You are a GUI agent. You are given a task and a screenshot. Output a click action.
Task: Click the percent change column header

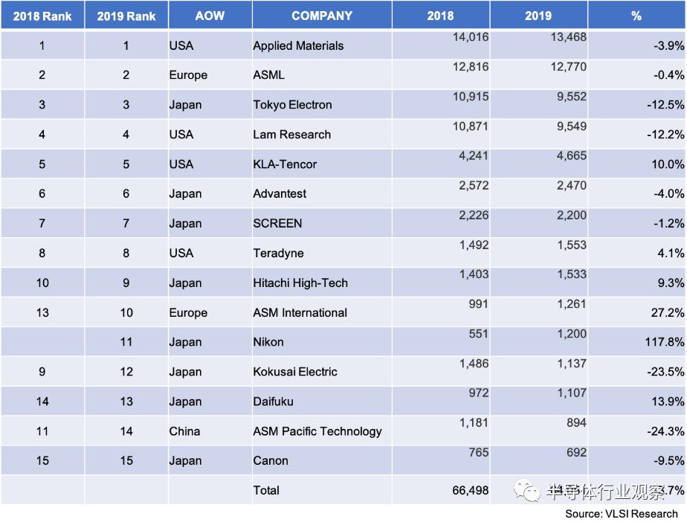[x=636, y=16]
